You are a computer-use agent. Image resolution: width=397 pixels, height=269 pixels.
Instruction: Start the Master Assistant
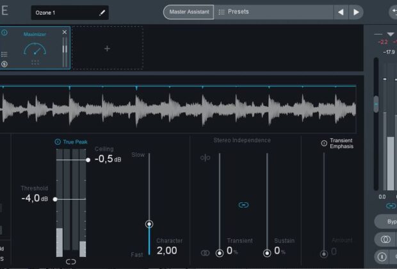[x=188, y=12]
